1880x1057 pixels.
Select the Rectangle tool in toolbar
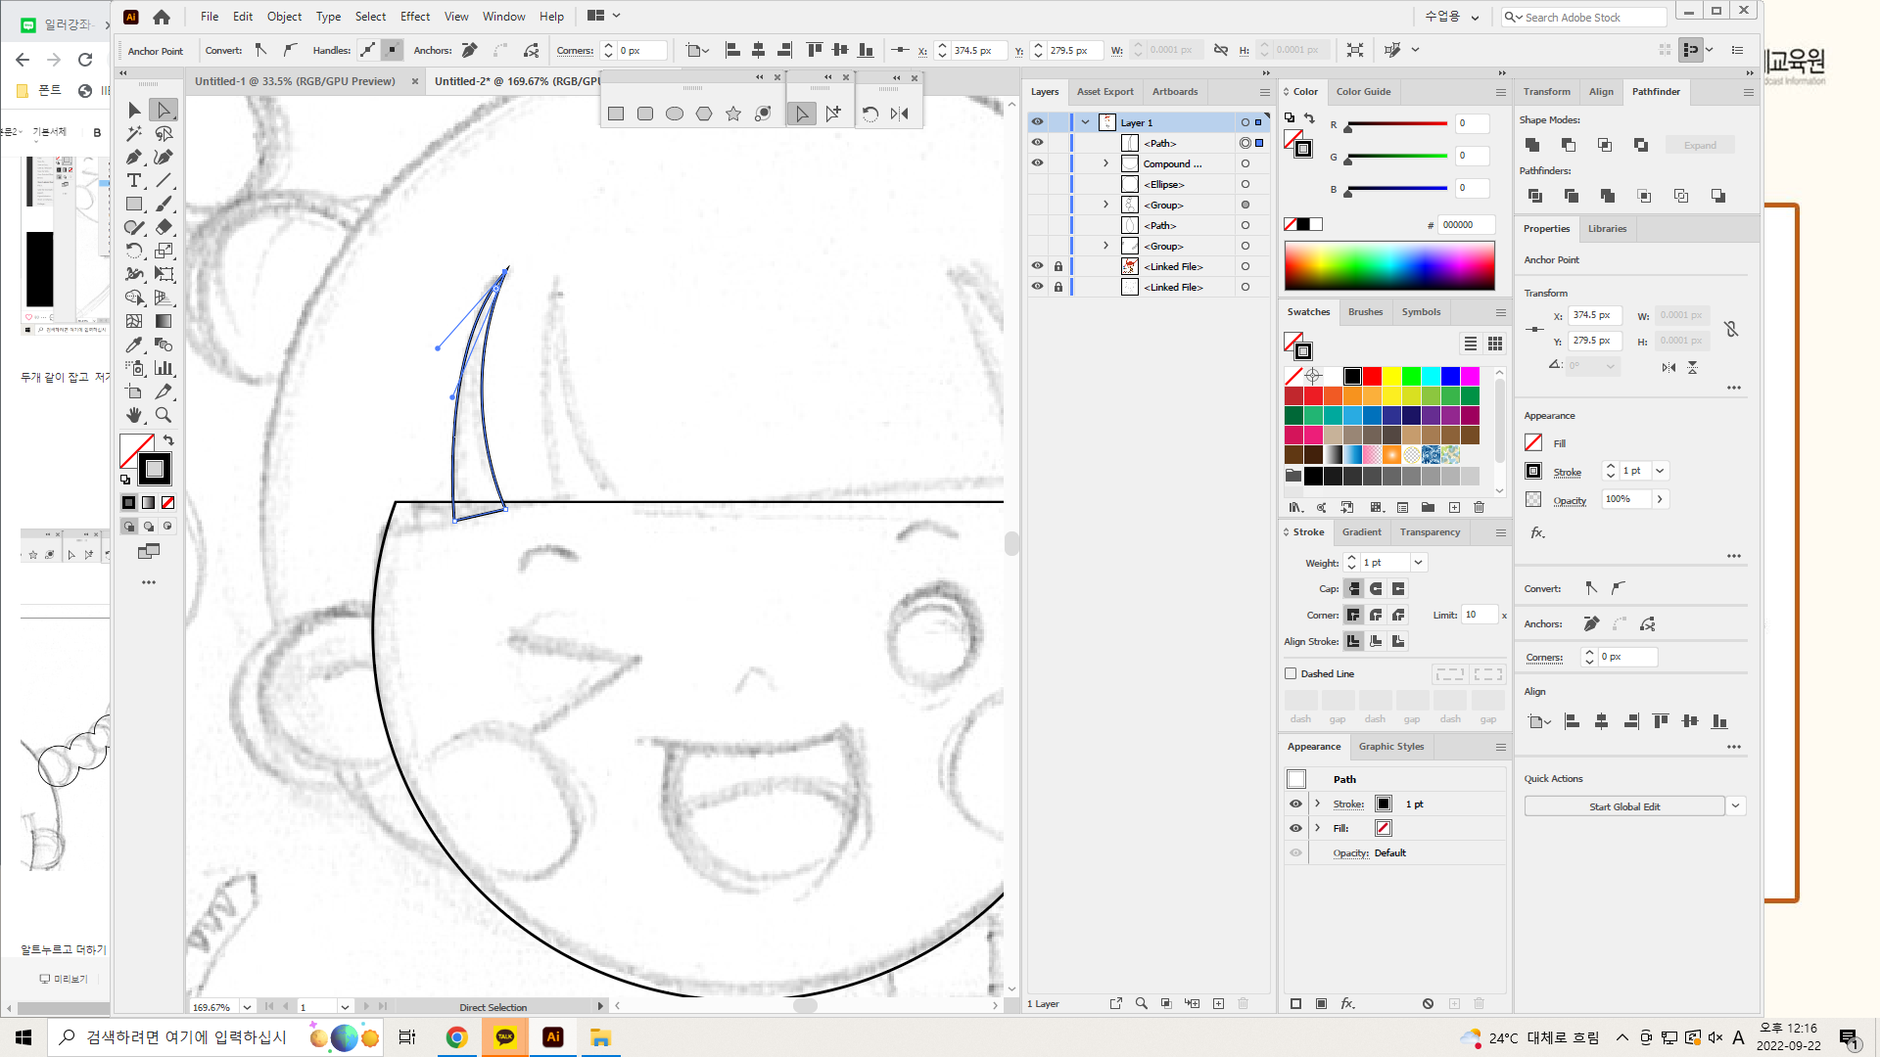[x=134, y=204]
